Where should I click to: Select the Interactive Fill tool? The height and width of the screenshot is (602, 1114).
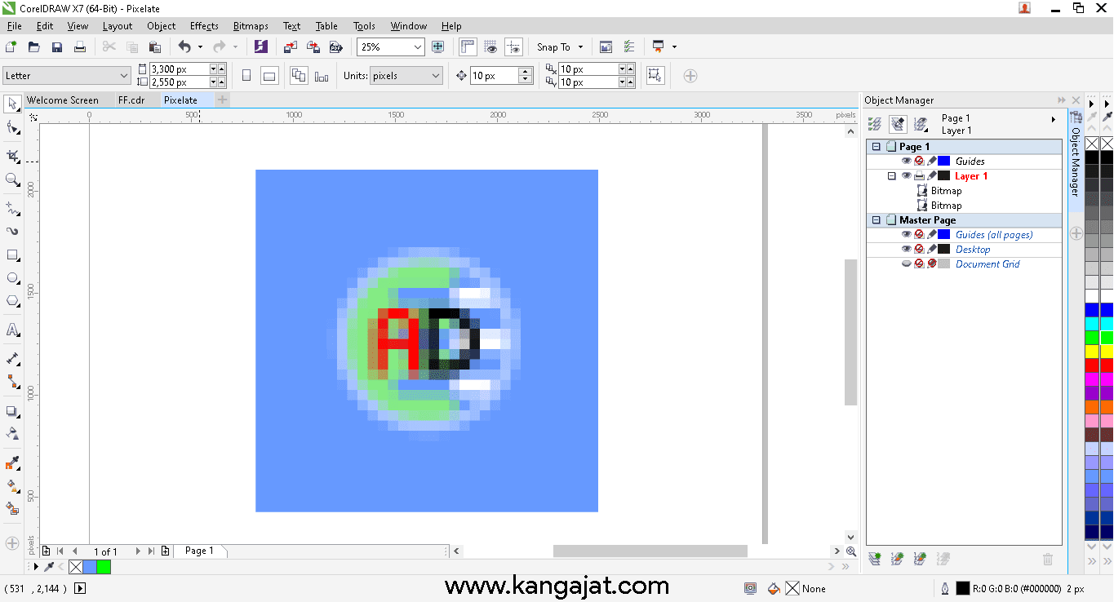(x=12, y=485)
